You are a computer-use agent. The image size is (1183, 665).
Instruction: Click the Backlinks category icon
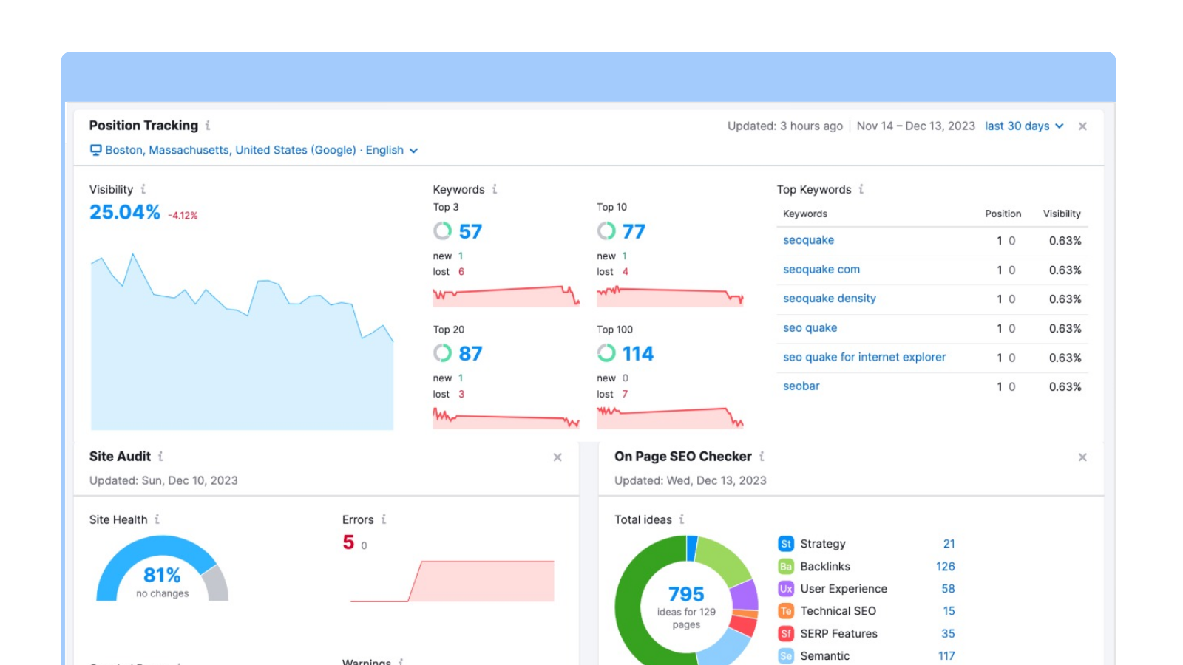785,566
